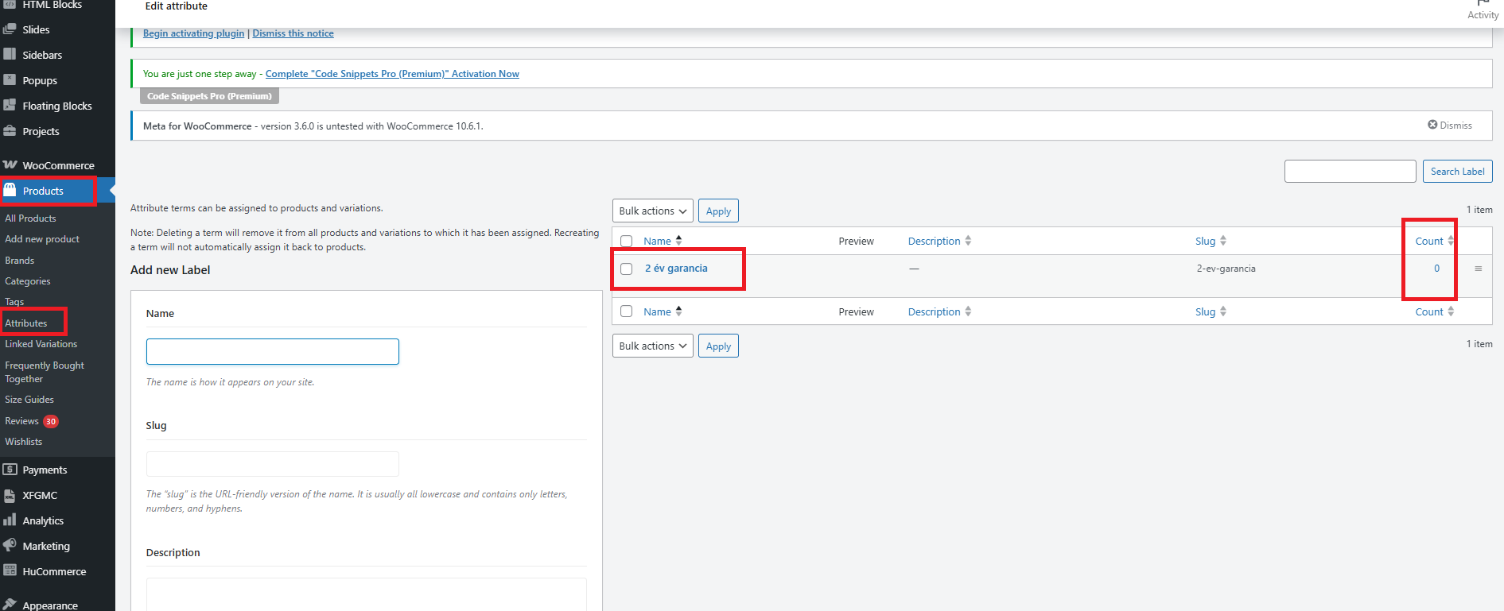Screen dimensions: 1504x611
Task: Open the 2 év garancia term link
Action: tap(676, 269)
